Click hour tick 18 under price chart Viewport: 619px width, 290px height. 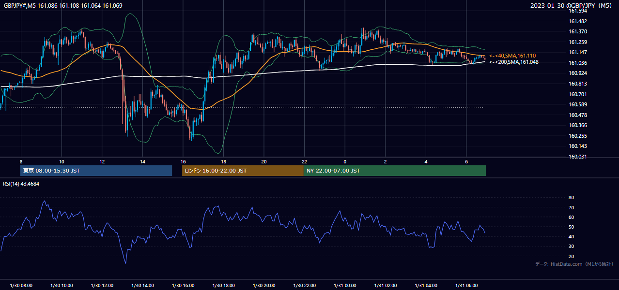click(x=223, y=161)
